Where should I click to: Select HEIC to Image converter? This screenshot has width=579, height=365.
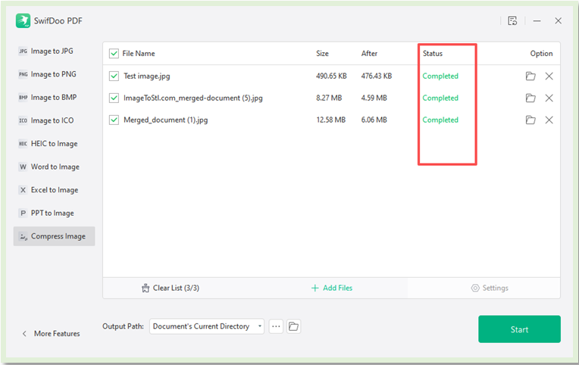(53, 144)
